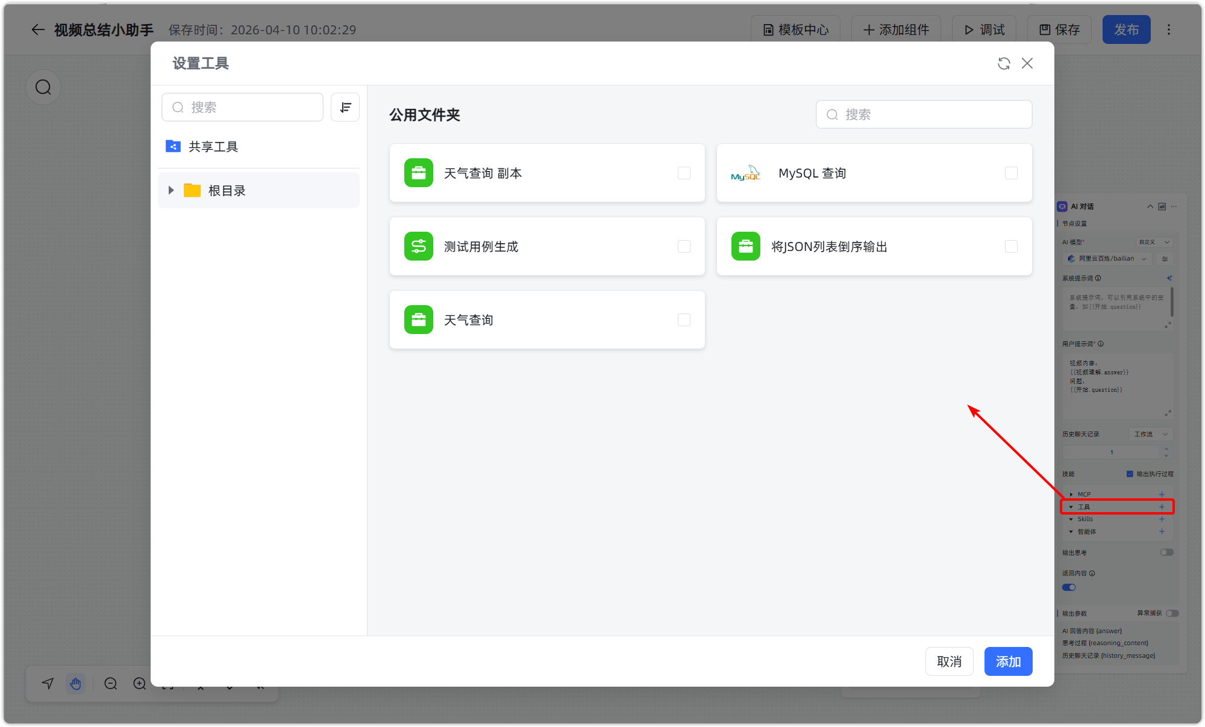Open the AI 对话 node three-dot menu
This screenshot has height=727, width=1205.
[1174, 206]
